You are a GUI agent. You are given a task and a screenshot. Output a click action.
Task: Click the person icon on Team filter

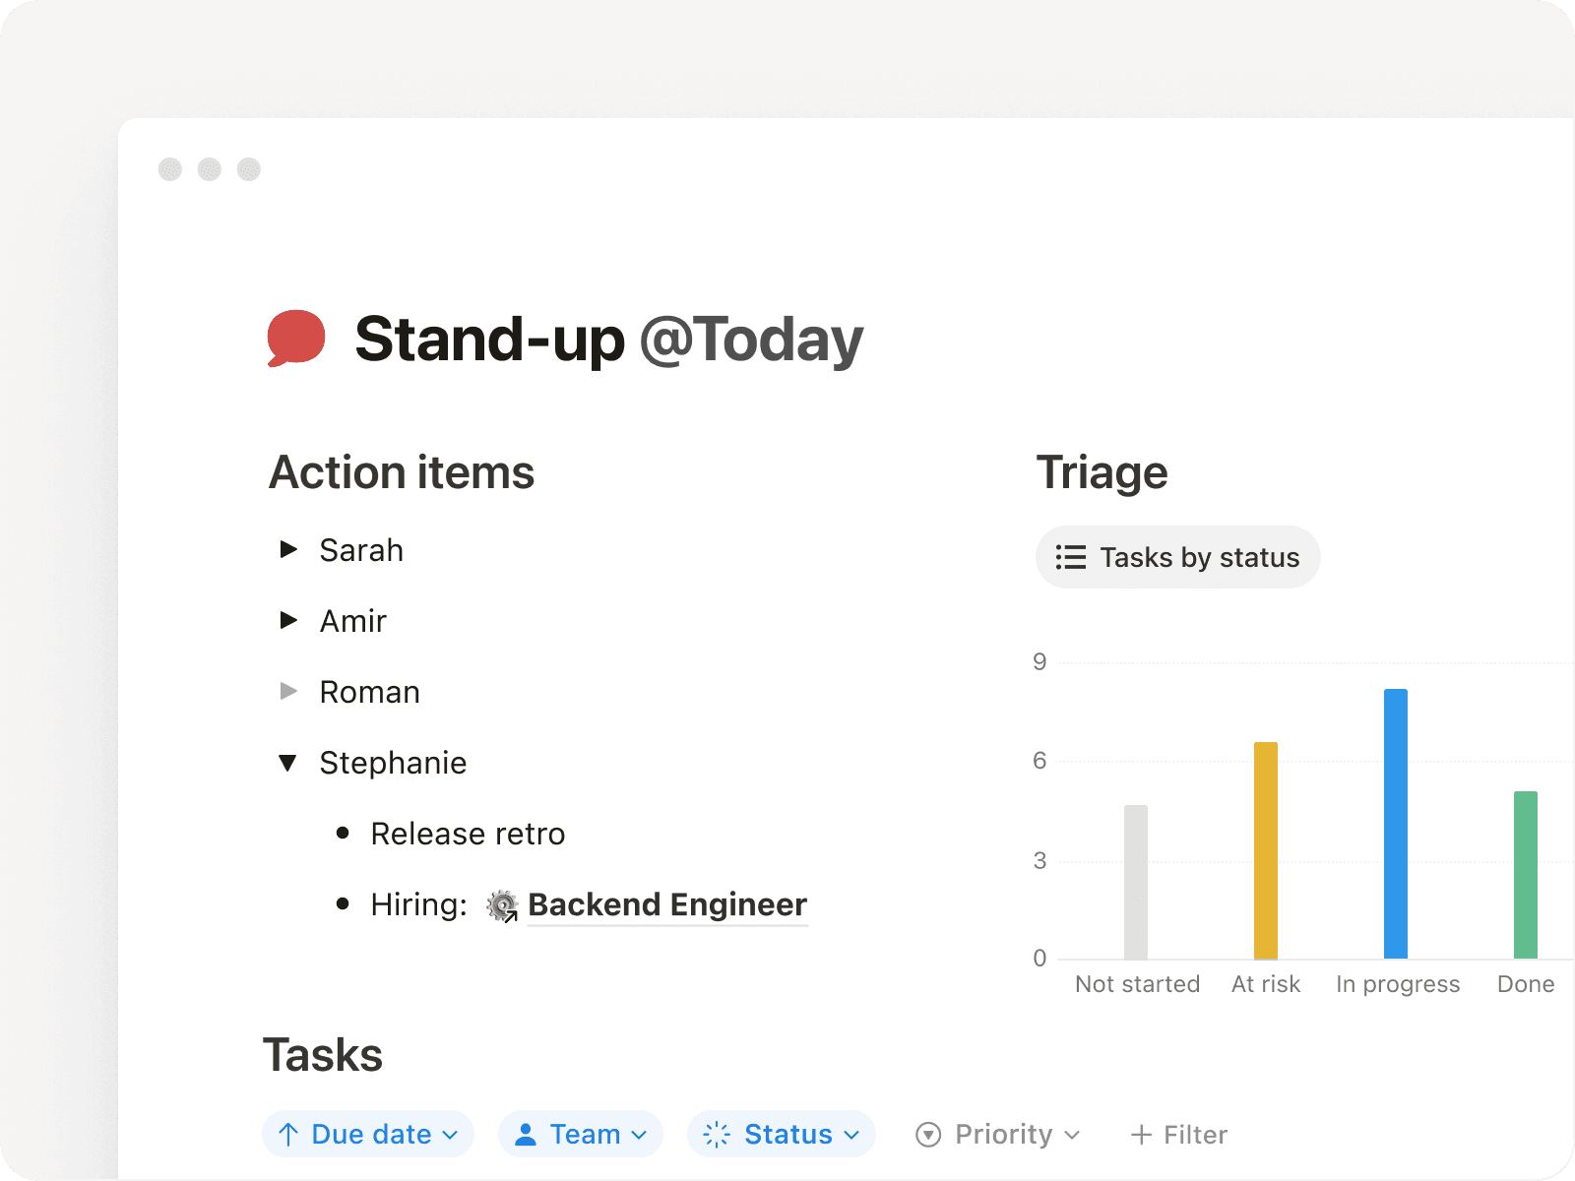[x=526, y=1135]
